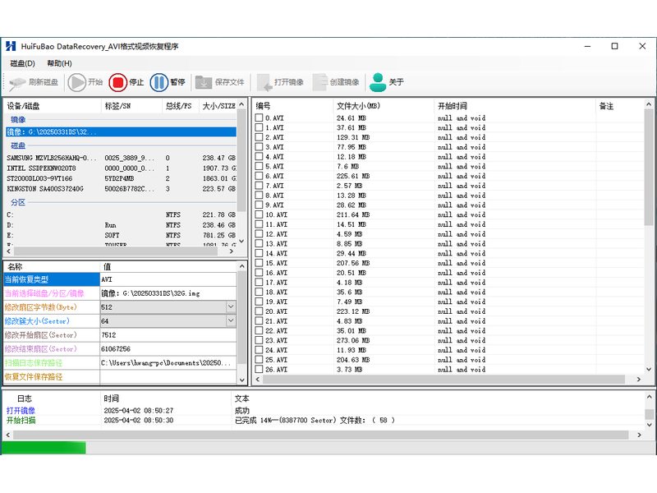The width and height of the screenshot is (657, 493).
Task: Select the INTEL SSDPEKNW020T8 disk row
Action: 121,168
